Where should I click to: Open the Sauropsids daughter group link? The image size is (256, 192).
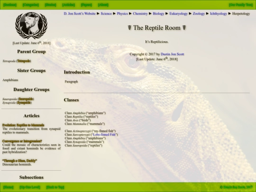pos(26,99)
